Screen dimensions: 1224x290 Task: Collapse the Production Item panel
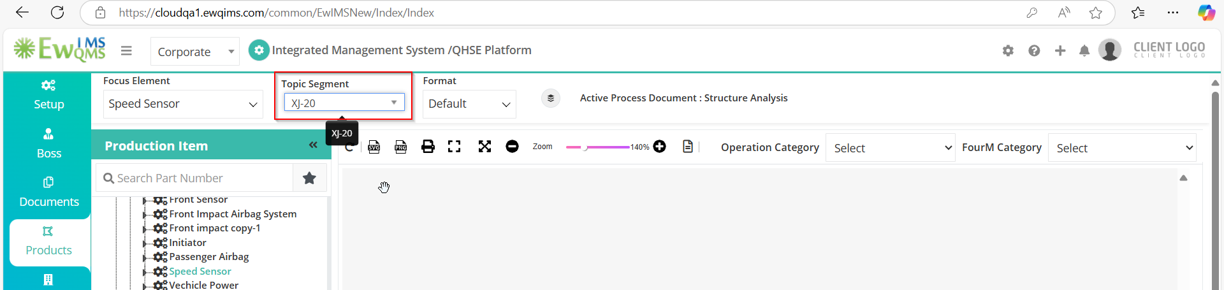pyautogui.click(x=313, y=145)
